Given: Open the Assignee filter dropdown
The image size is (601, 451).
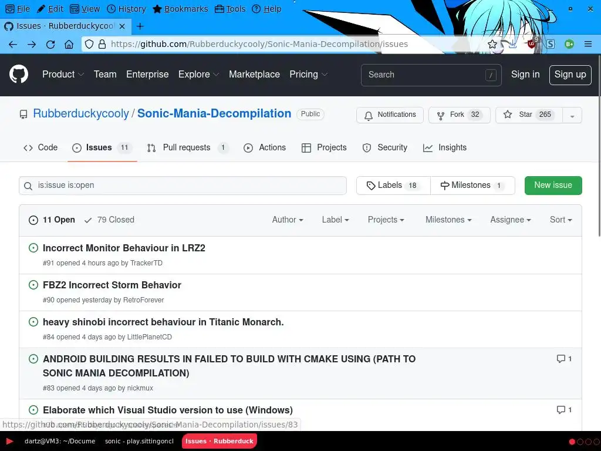Looking at the screenshot, I should tap(511, 220).
